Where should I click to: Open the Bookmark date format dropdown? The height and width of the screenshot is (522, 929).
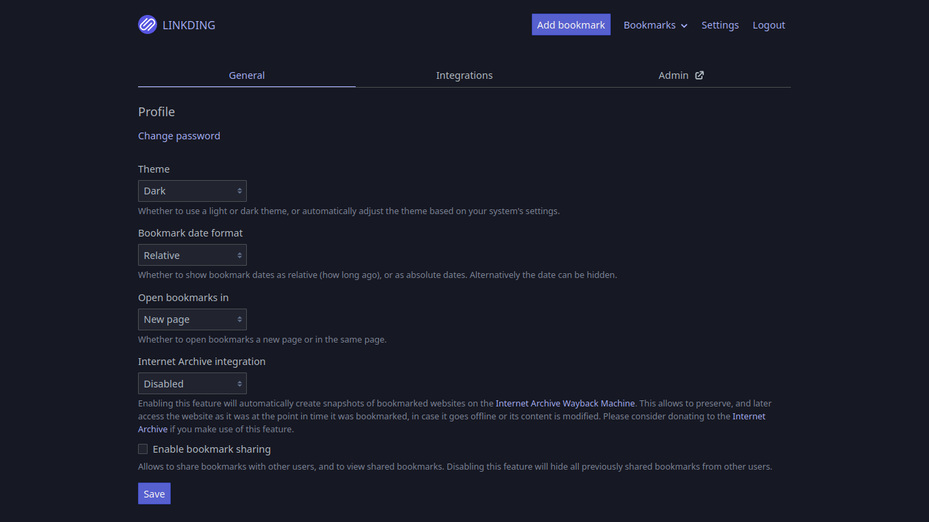tap(192, 256)
